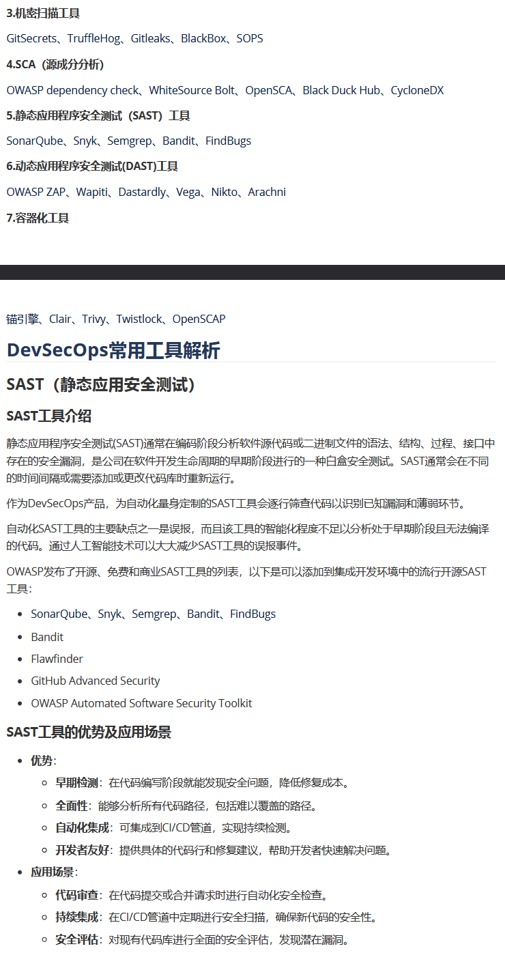Click the 'Flawfinder' bullet item
505x953 pixels.
click(x=57, y=659)
